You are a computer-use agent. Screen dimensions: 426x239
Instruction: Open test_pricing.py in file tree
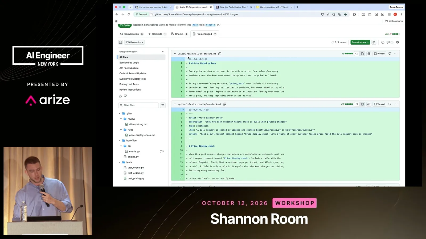pos(136,178)
